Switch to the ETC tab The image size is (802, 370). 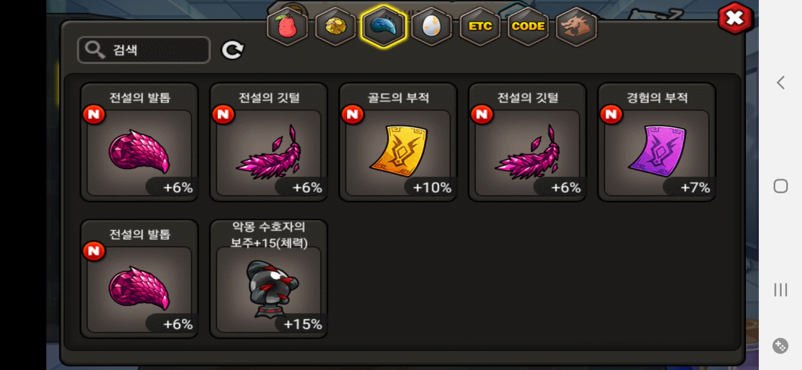pyautogui.click(x=480, y=26)
